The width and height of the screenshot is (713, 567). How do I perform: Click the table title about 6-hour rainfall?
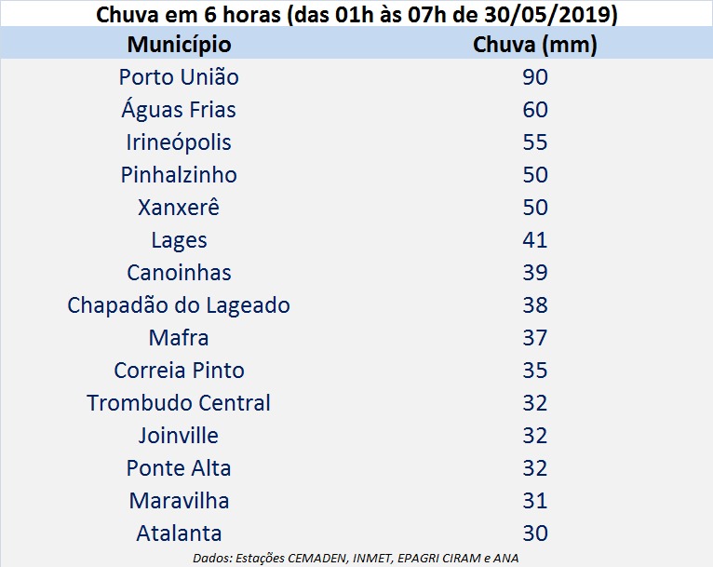pos(356,15)
